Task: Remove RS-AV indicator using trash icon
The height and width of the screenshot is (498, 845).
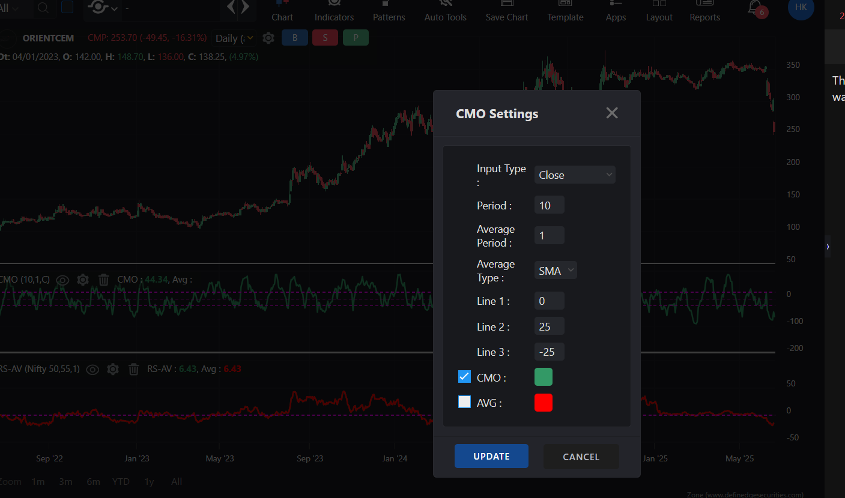Action: pos(134,369)
